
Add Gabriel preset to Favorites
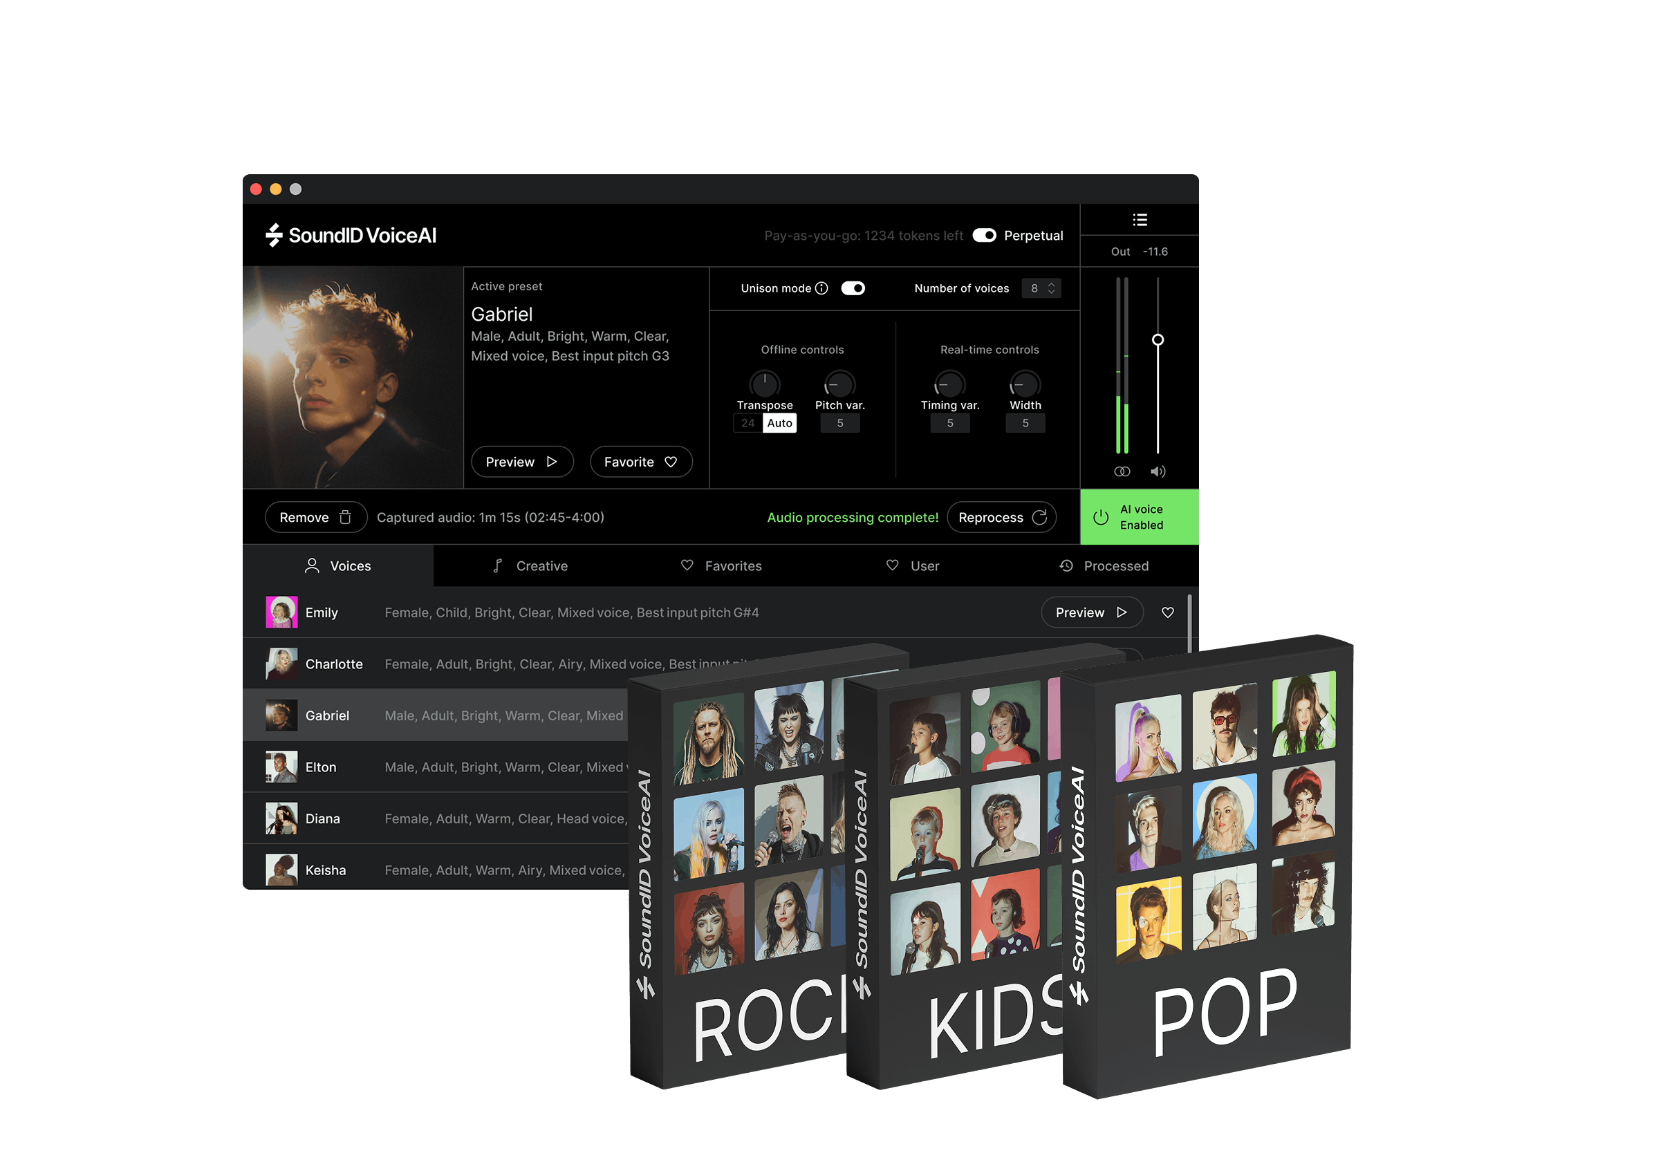pos(641,462)
